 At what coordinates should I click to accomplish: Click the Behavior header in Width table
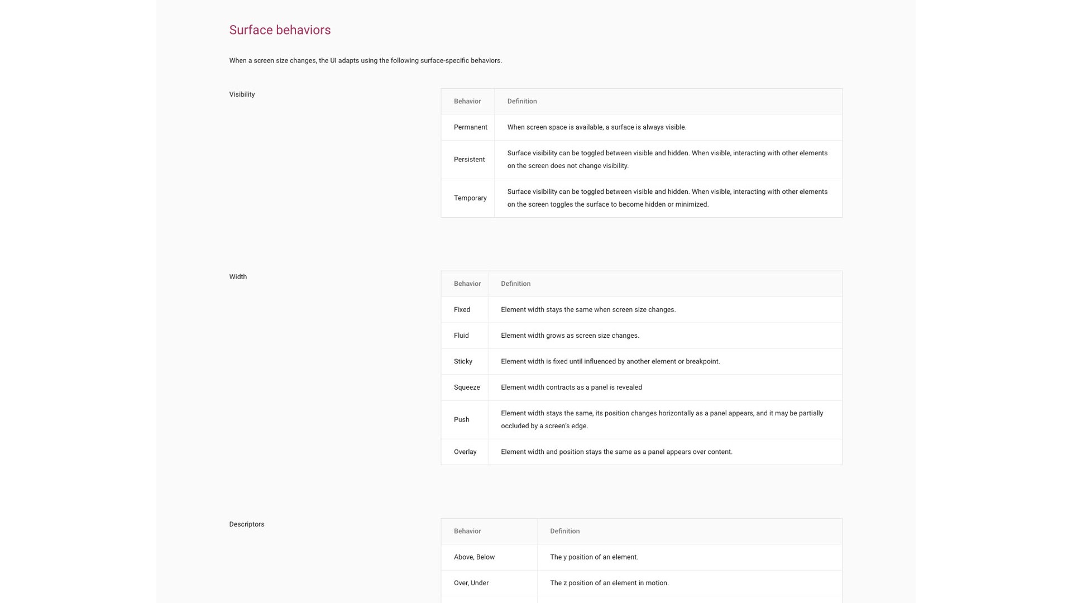pos(467,284)
